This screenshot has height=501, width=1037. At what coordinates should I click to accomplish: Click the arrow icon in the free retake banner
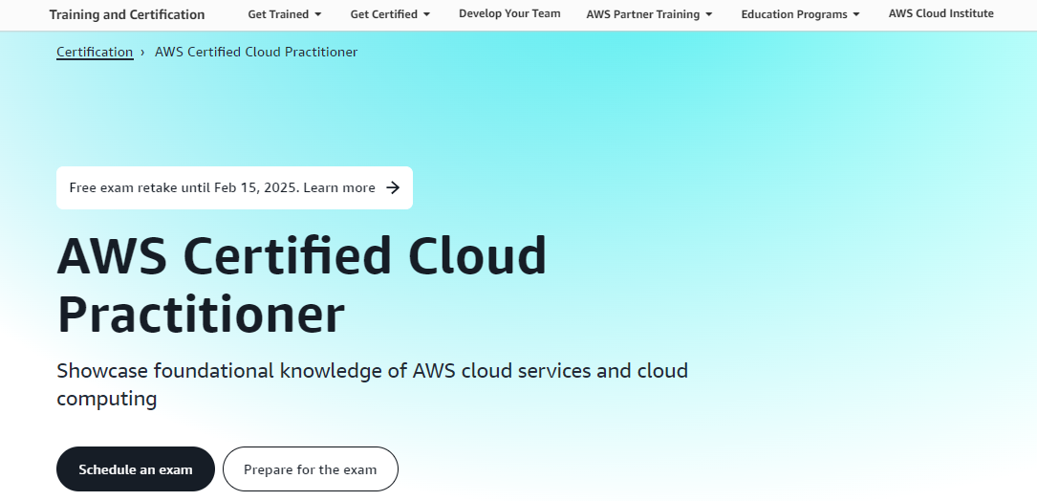[393, 188]
